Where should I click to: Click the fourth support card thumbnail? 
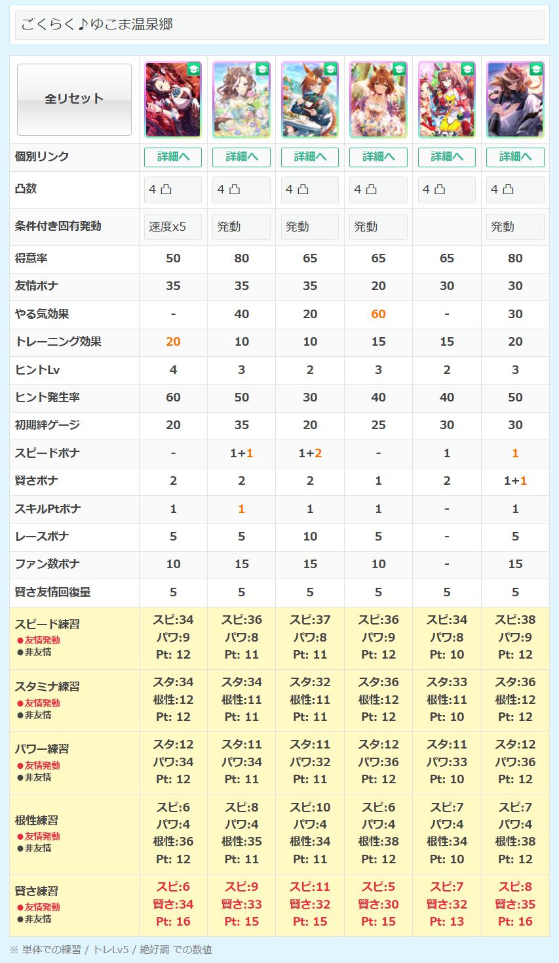(x=378, y=100)
